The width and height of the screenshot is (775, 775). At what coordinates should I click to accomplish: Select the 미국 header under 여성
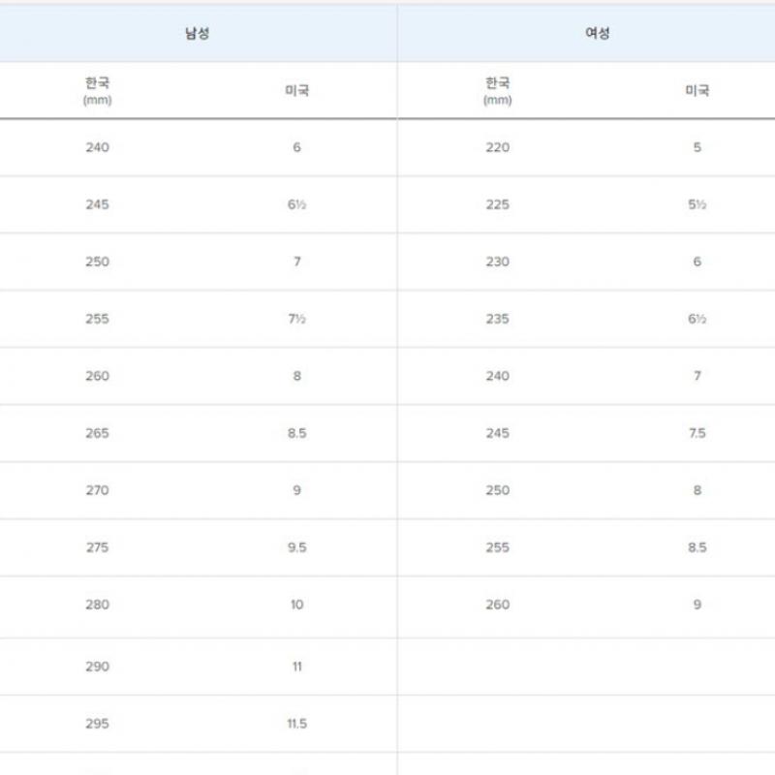[x=697, y=90]
